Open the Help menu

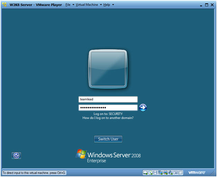coord(107,5)
